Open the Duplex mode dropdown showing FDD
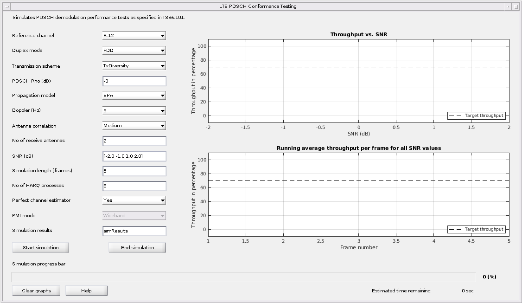The height and width of the screenshot is (303, 522). pyautogui.click(x=134, y=50)
